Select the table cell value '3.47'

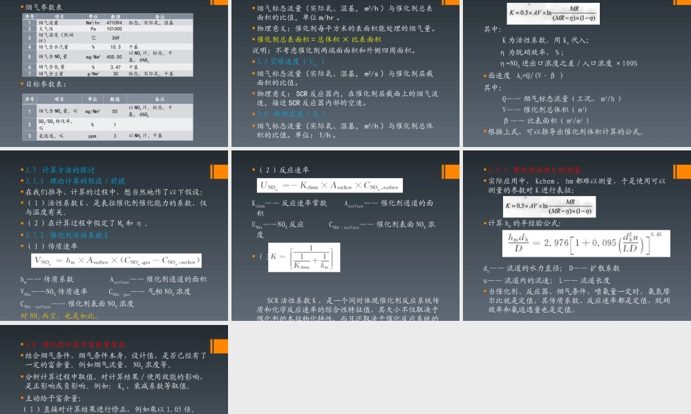click(115, 68)
